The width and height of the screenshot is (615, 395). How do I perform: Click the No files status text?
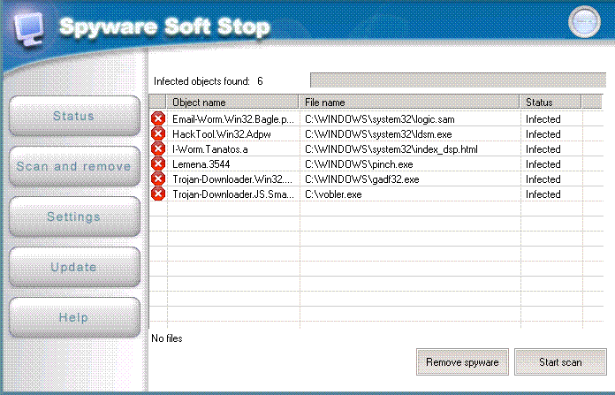coord(167,338)
